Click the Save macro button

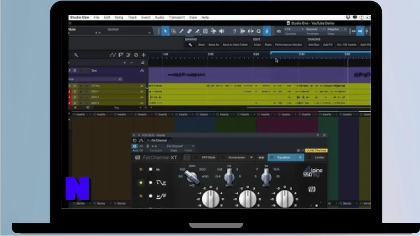[201, 45]
